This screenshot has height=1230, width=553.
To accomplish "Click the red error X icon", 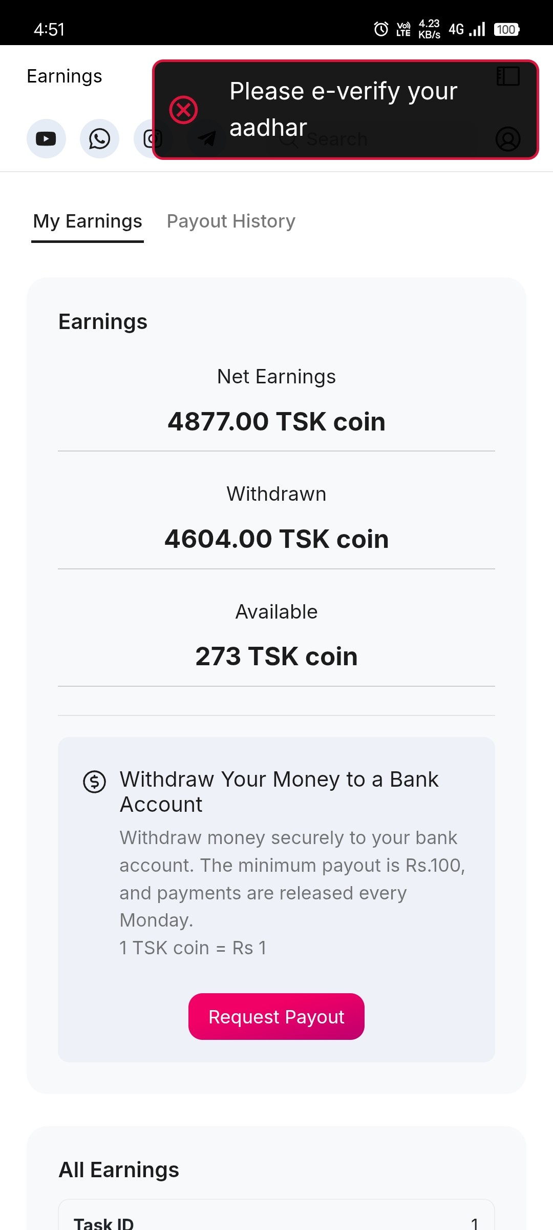I will (183, 110).
